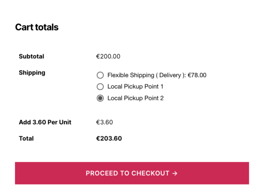Click the "Local Pickup Point 1" label text

click(135, 87)
